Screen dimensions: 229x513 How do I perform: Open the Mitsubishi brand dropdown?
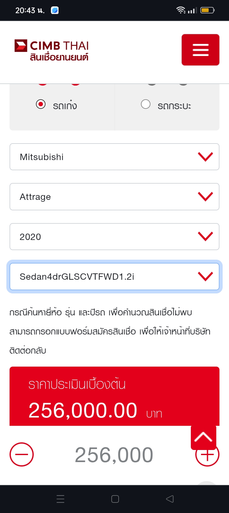(x=114, y=157)
